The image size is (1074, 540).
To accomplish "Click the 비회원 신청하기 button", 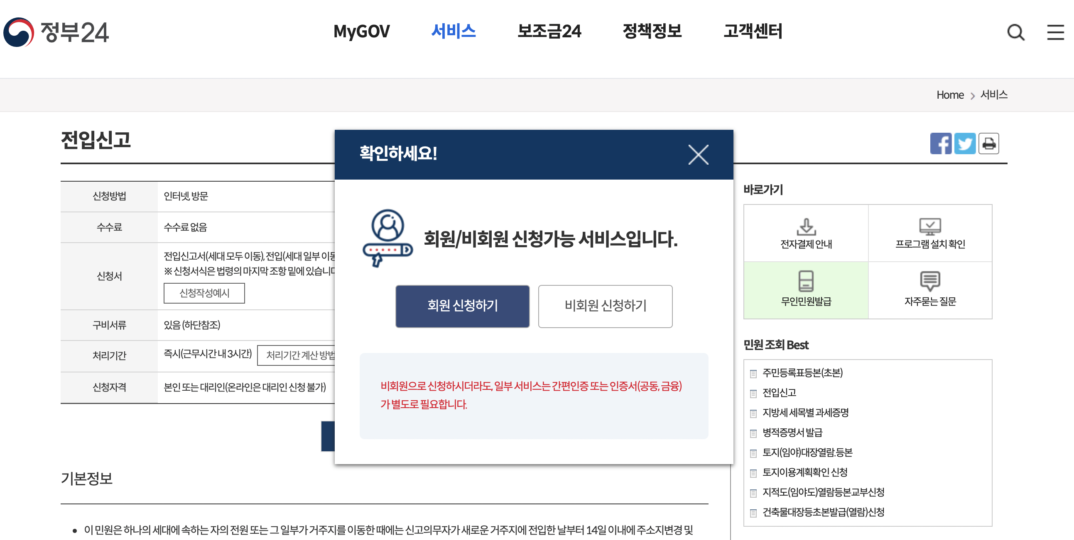I will [x=605, y=306].
